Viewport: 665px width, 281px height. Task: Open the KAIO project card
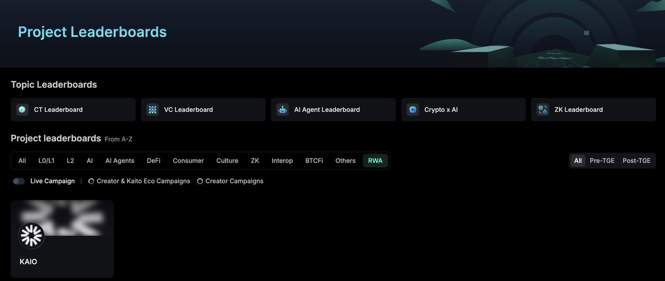point(62,239)
